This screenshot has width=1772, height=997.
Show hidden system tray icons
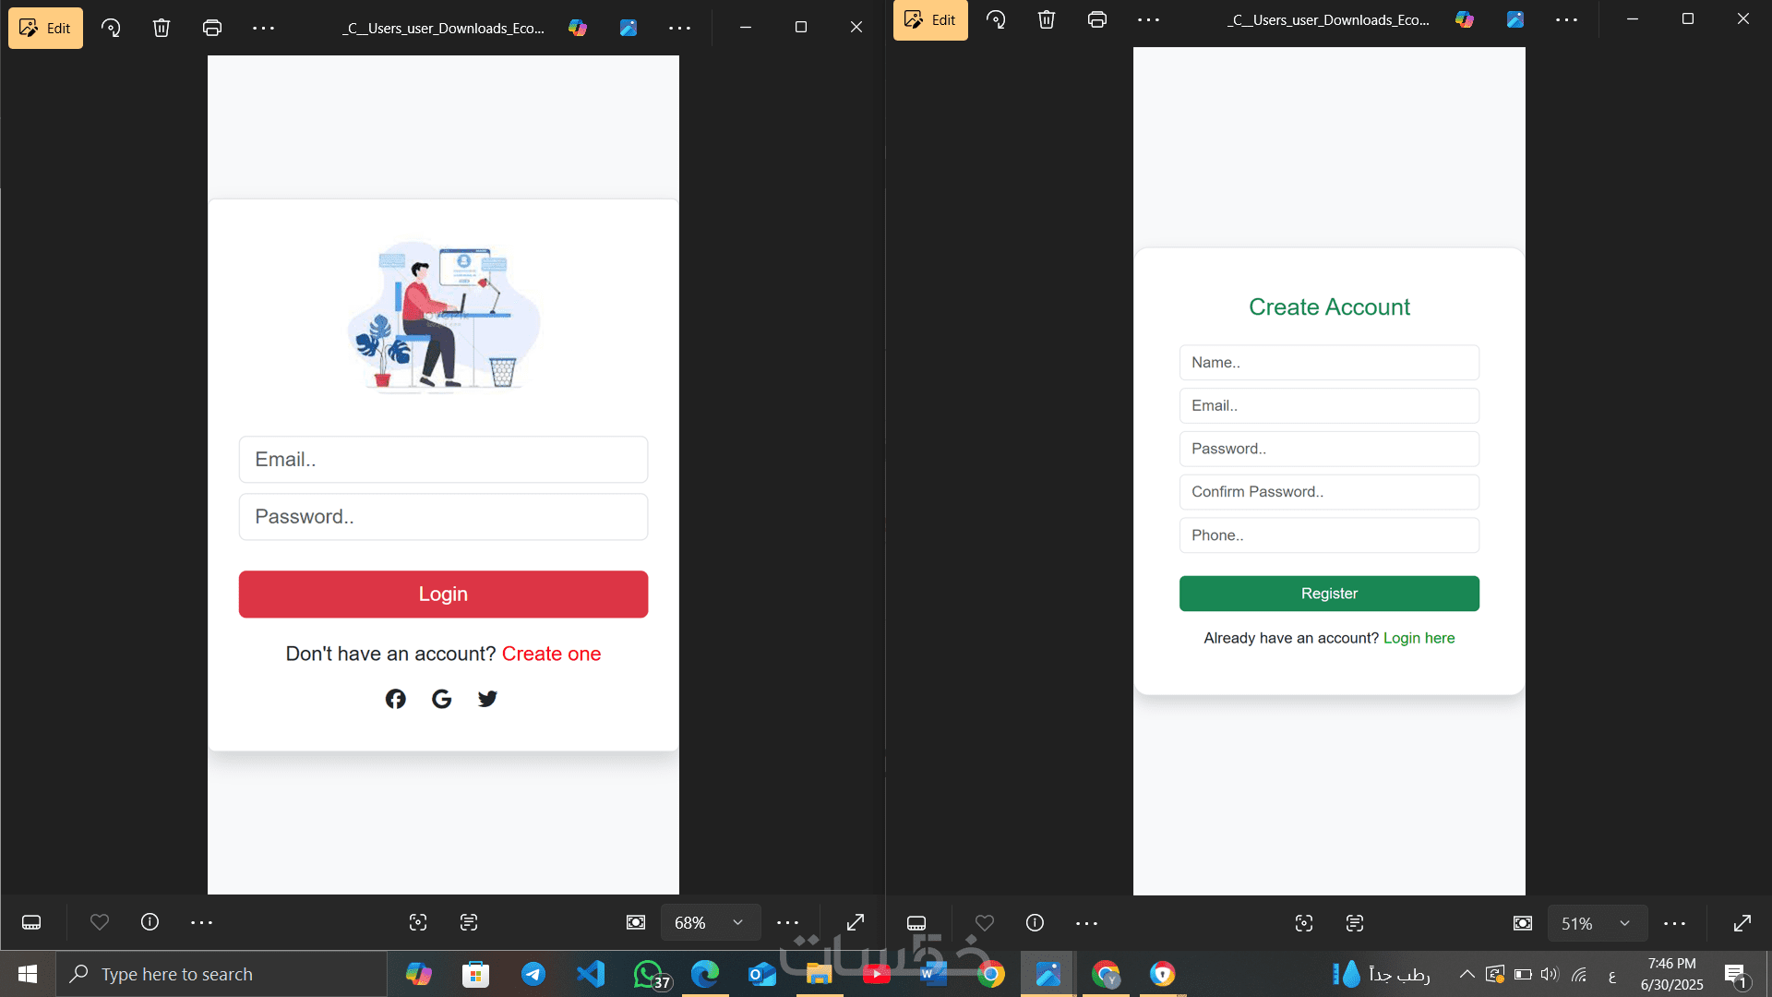[1467, 974]
